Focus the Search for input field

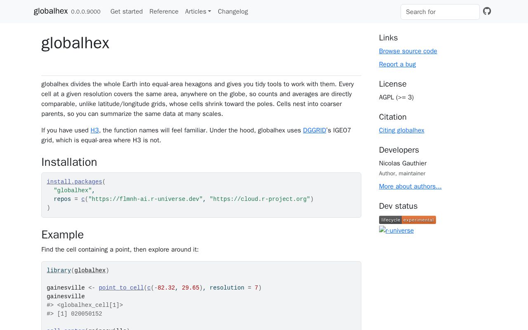pos(440,12)
